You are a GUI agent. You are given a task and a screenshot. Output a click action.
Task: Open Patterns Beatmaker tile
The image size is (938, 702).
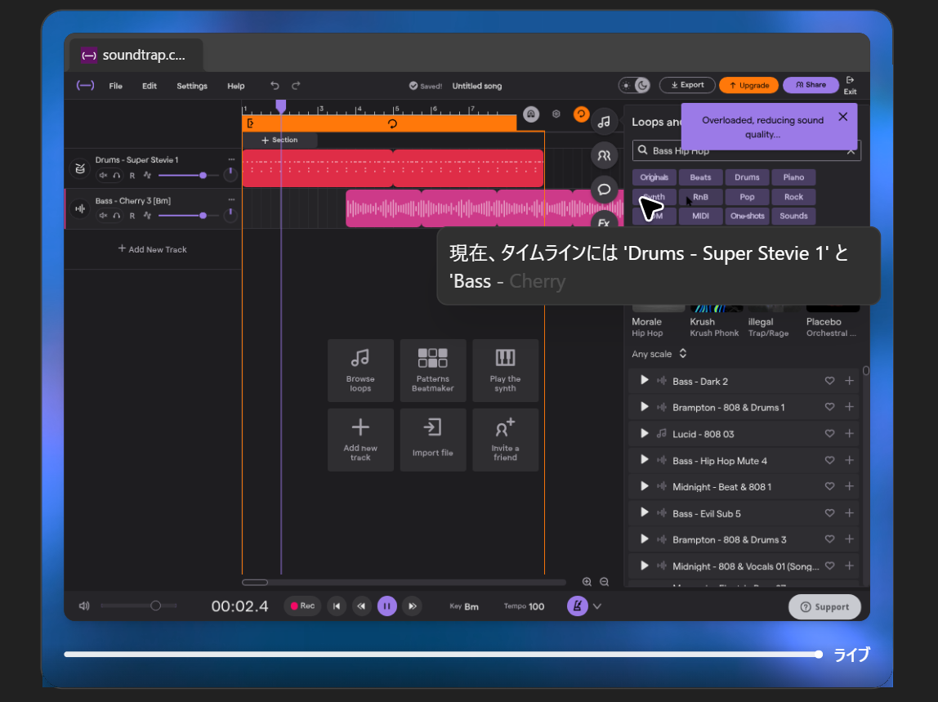coord(432,370)
